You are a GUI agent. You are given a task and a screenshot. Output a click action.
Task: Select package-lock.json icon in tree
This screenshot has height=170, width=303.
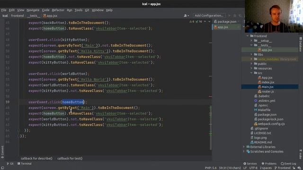pos(256,119)
